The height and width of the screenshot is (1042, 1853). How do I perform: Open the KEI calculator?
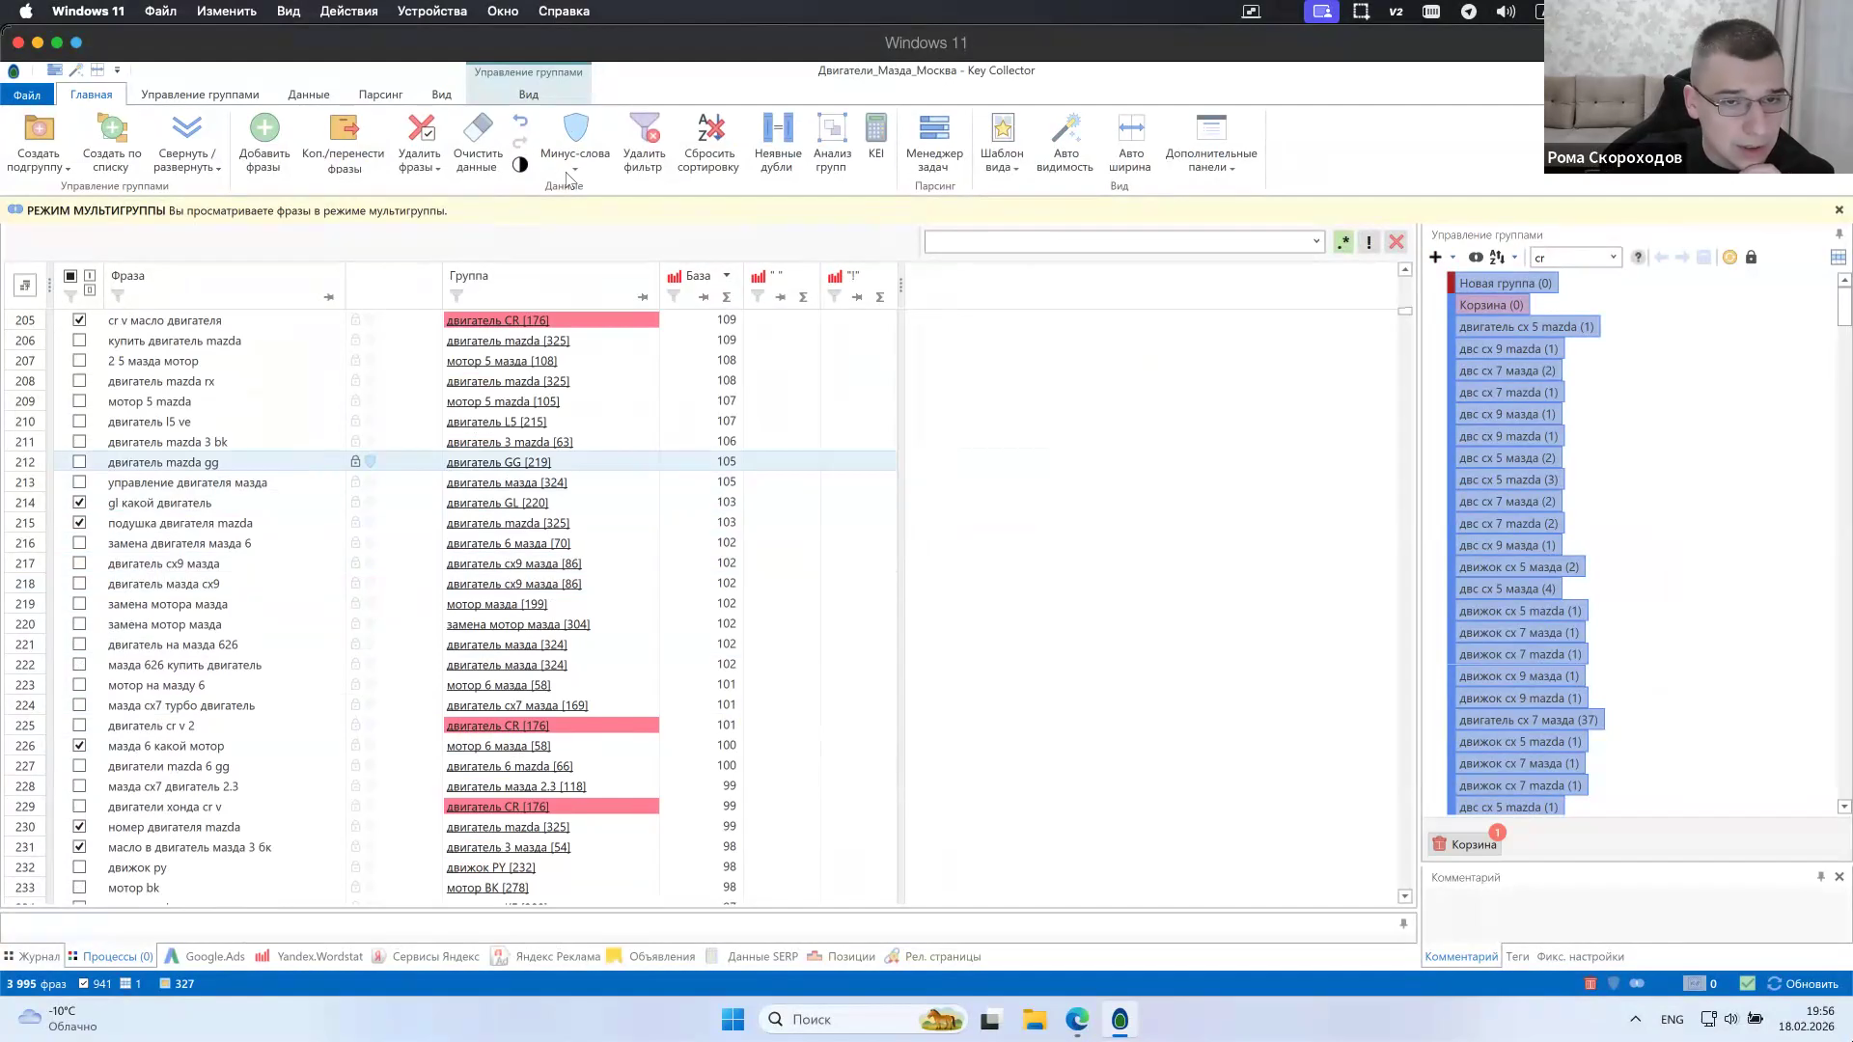coord(876,136)
